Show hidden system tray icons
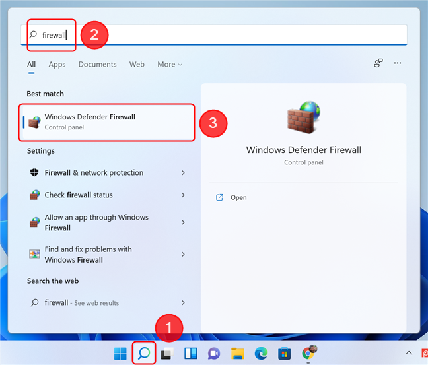The height and width of the screenshot is (365, 428). (x=409, y=354)
